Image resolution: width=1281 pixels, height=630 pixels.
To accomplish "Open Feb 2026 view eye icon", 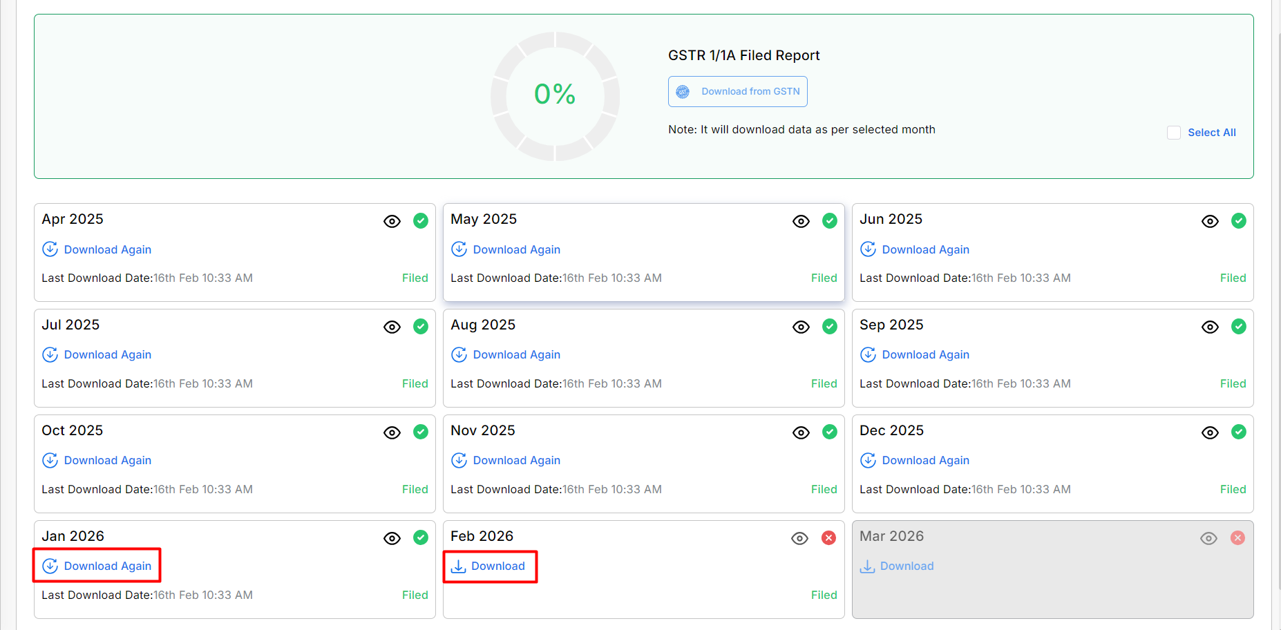I will 799,538.
